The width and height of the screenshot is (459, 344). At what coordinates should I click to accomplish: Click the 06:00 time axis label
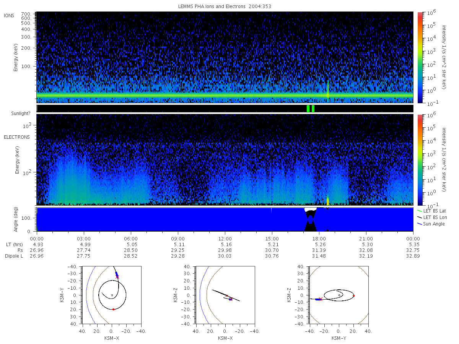[x=131, y=239]
